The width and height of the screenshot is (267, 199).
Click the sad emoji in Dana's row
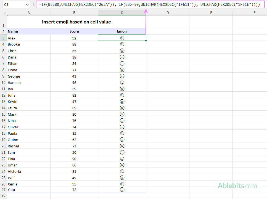pyautogui.click(x=122, y=57)
